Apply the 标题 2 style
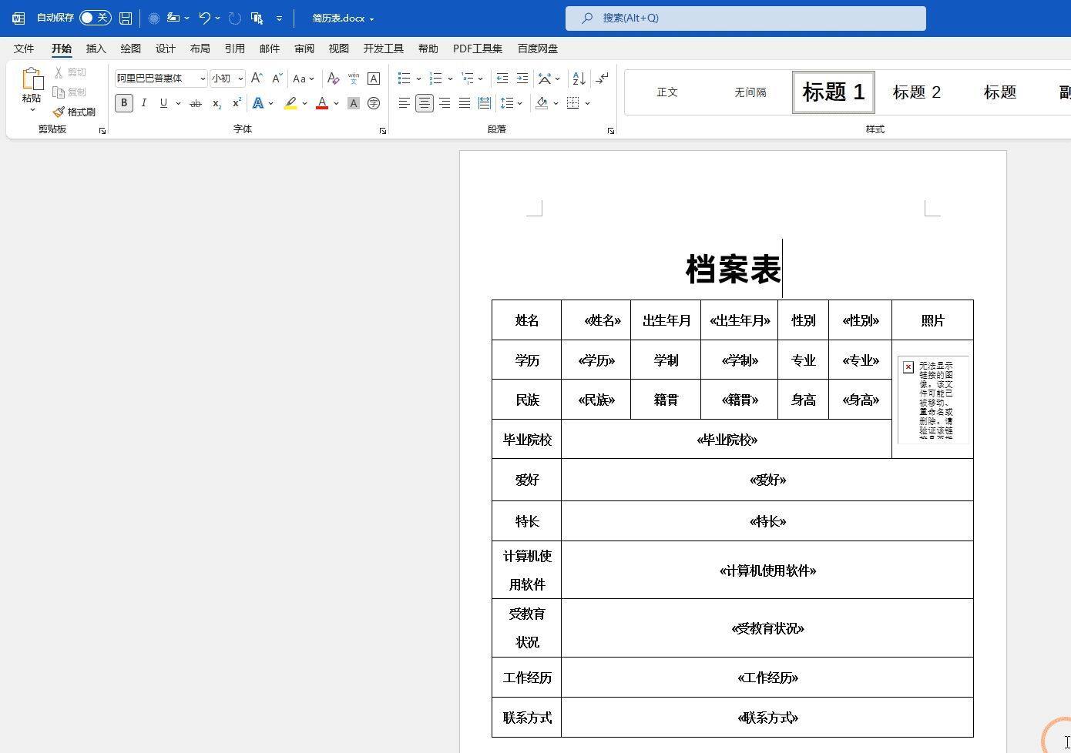This screenshot has width=1071, height=753. [x=917, y=92]
